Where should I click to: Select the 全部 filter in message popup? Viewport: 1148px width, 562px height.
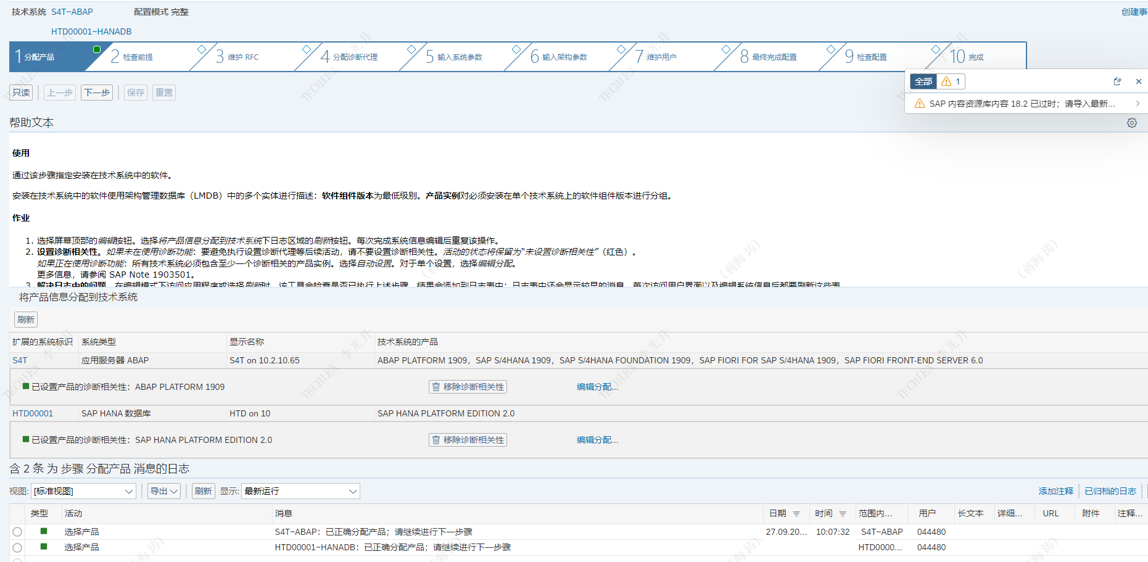click(923, 81)
